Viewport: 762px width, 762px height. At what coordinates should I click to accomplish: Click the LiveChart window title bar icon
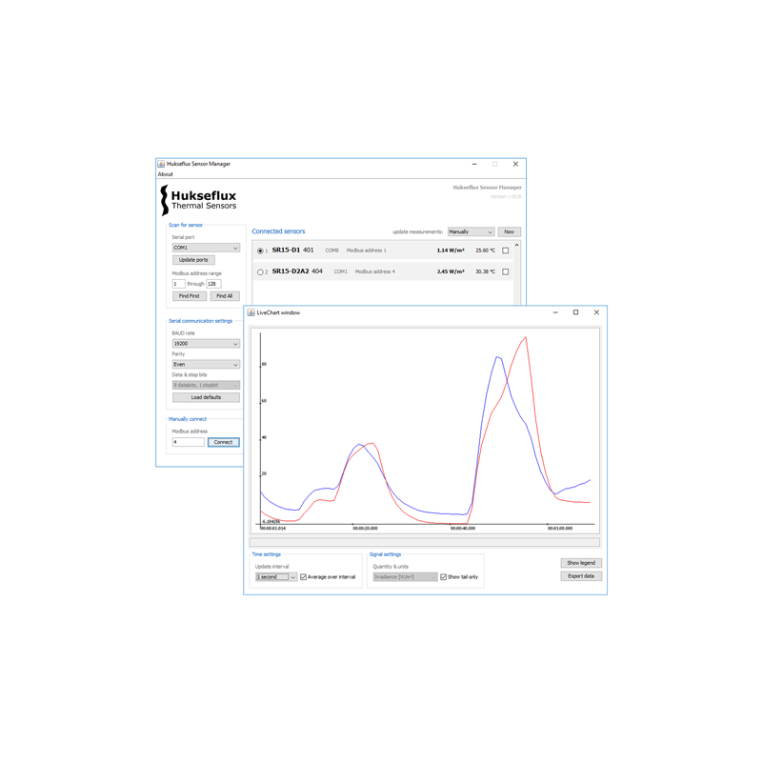click(251, 312)
